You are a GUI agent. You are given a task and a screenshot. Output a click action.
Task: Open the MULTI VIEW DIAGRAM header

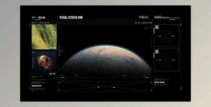(x=44, y=23)
